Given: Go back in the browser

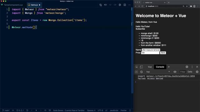Looking at the screenshot, I should pyautogui.click(x=136, y=6).
